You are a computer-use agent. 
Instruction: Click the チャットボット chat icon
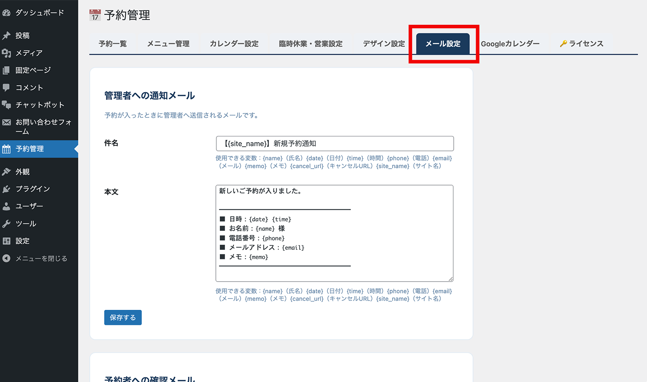pyautogui.click(x=7, y=105)
